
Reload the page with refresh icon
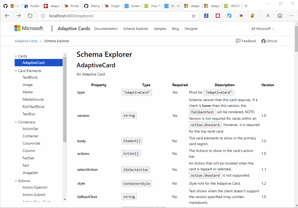click(x=30, y=16)
